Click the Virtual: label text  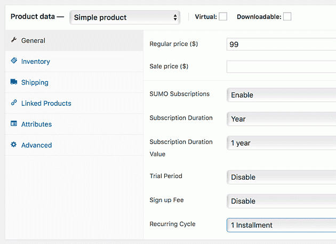point(206,16)
